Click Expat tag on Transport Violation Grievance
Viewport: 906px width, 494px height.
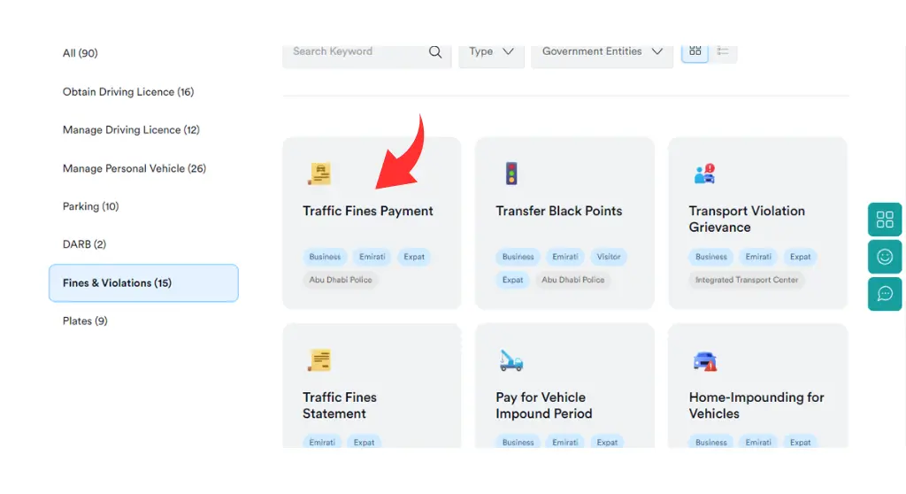(800, 257)
